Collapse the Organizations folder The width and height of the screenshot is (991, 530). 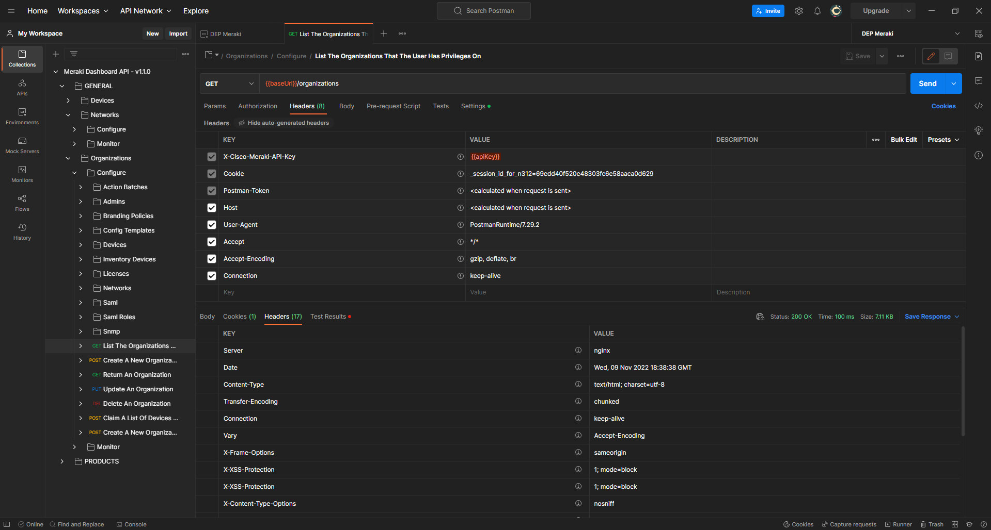68,158
